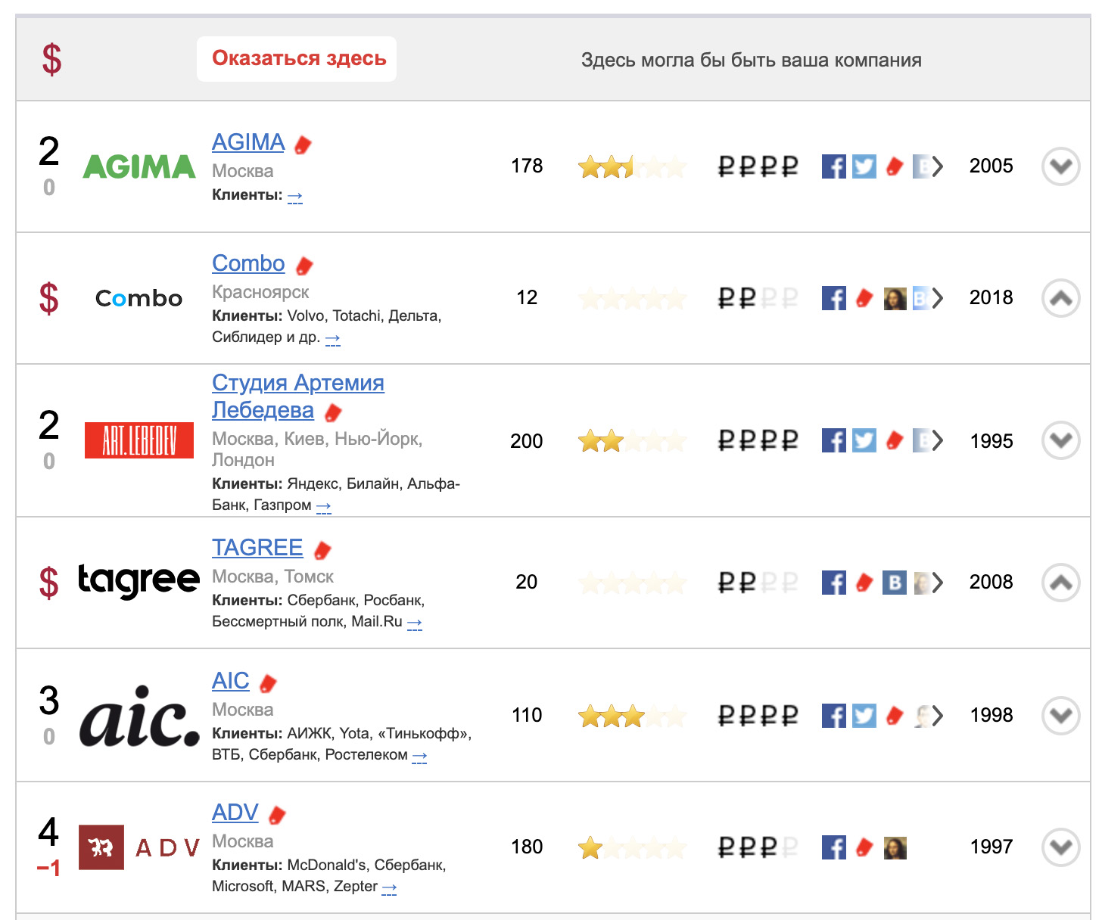Click the Оказаться здесь button
1102x920 pixels.
pos(297,59)
